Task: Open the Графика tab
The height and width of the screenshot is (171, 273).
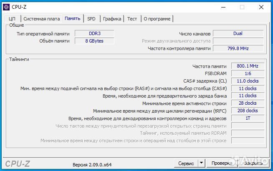Action: click(112, 19)
